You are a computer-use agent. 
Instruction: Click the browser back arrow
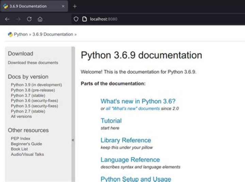pos(7,19)
